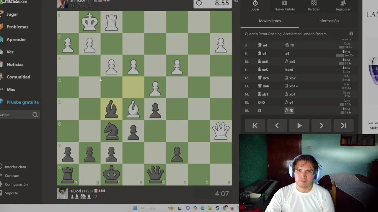Screen dimensions: 378x212
Task: Go to previous move button
Action: pyautogui.click(x=277, y=126)
